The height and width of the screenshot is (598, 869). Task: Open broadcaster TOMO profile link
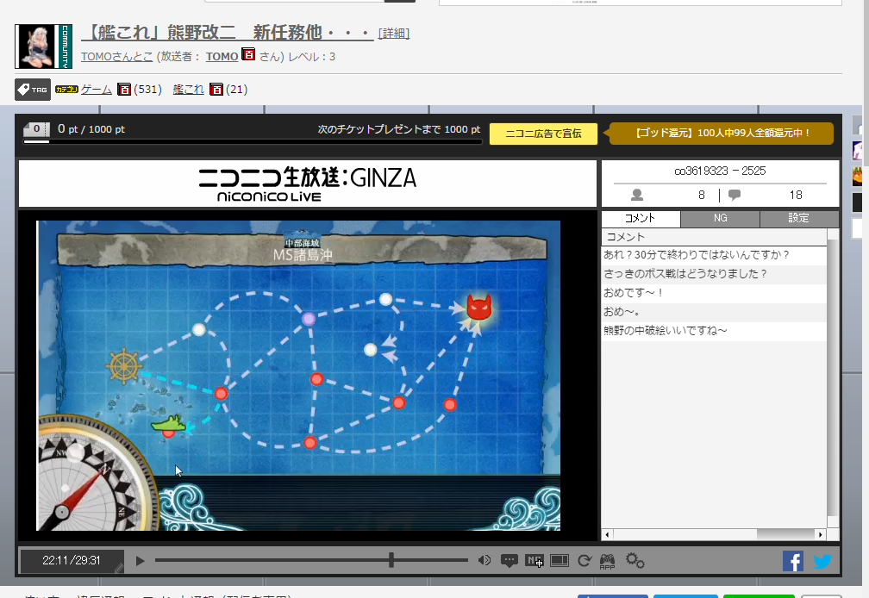pos(222,57)
